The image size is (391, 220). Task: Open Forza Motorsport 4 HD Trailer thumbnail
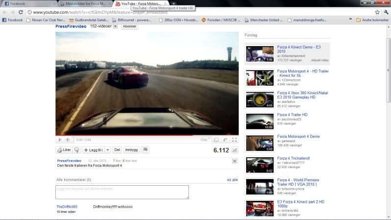click(x=259, y=78)
